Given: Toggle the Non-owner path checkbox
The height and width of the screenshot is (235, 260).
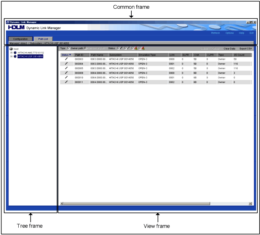Looking at the screenshot, I should (85, 48).
